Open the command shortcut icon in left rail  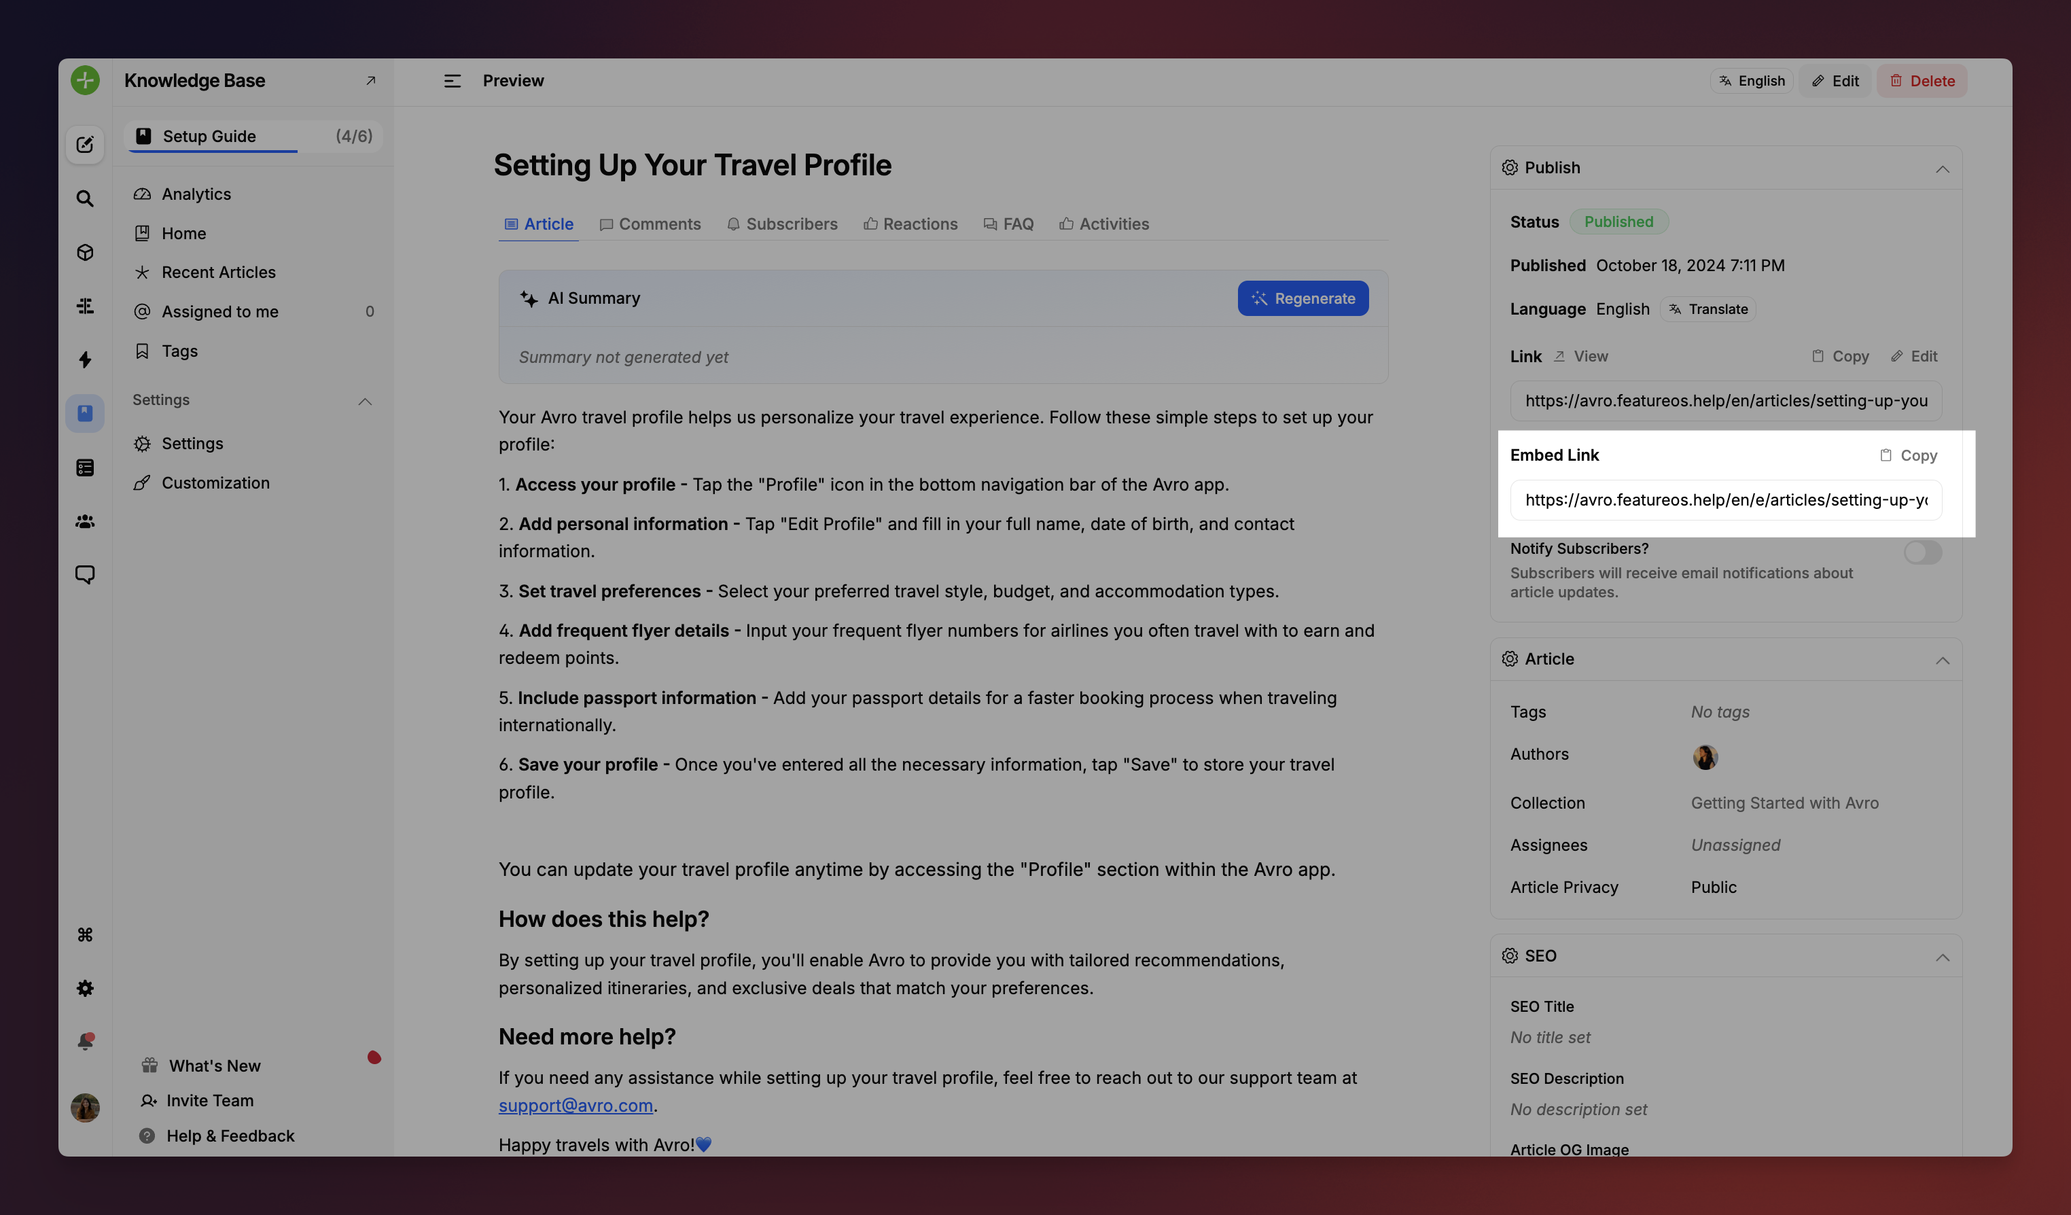(x=85, y=934)
